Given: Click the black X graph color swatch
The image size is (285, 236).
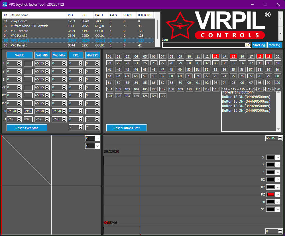Looking at the screenshot, I should [271, 157].
